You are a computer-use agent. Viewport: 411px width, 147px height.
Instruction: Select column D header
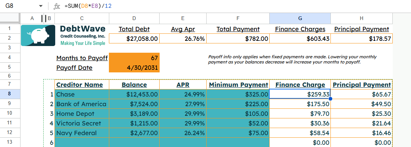pyautogui.click(x=134, y=18)
